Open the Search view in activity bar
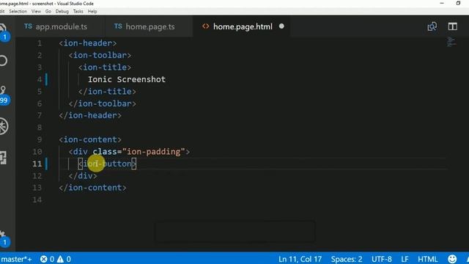This screenshot has height=264, width=469. [x=3, y=61]
